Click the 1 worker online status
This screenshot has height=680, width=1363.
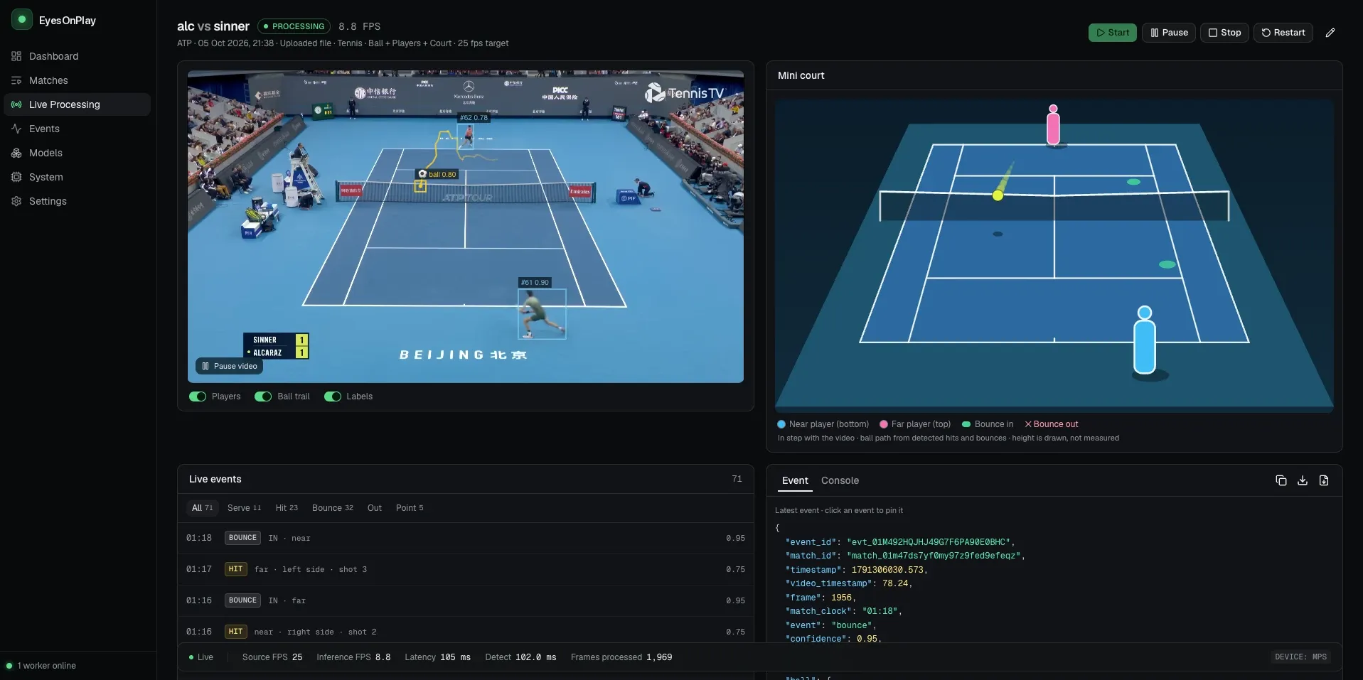pyautogui.click(x=41, y=666)
